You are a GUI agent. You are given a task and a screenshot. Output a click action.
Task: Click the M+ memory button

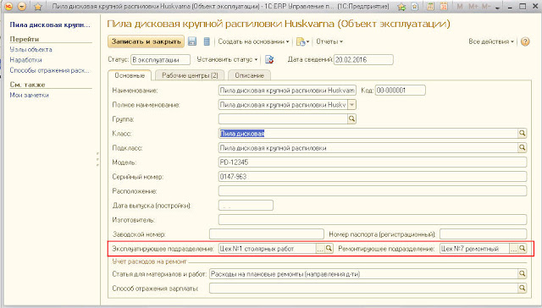click(473, 7)
